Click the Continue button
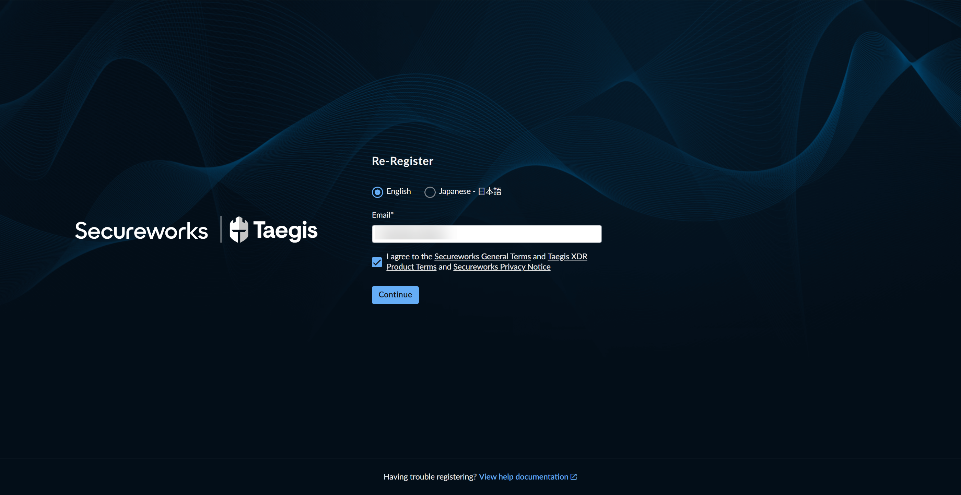 point(395,295)
